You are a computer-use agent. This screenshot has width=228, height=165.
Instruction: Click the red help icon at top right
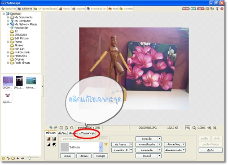click(222, 9)
